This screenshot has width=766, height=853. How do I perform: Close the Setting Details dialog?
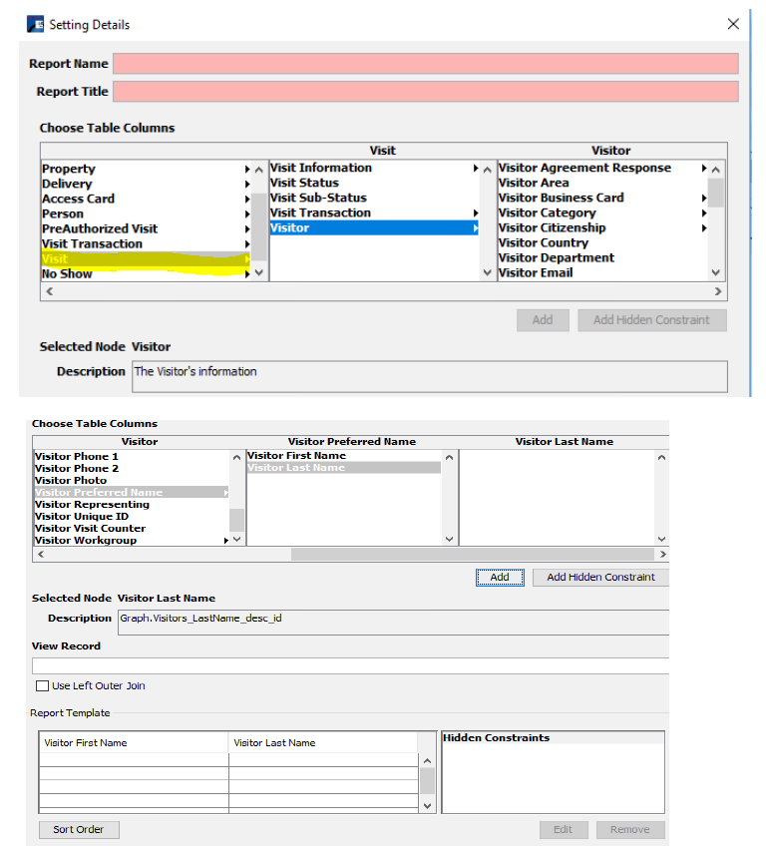[x=733, y=24]
